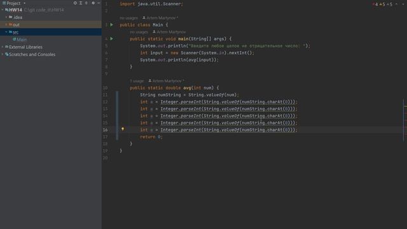Open Project panel settings gear
The height and width of the screenshot is (229, 407).
(x=93, y=3)
